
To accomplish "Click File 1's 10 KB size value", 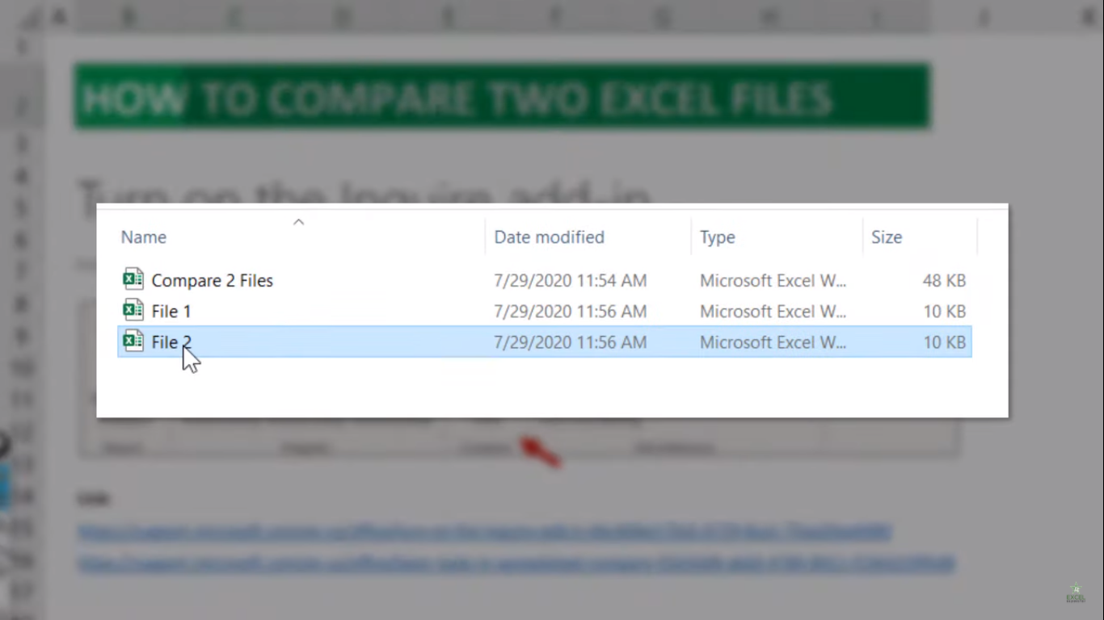I will coord(944,311).
